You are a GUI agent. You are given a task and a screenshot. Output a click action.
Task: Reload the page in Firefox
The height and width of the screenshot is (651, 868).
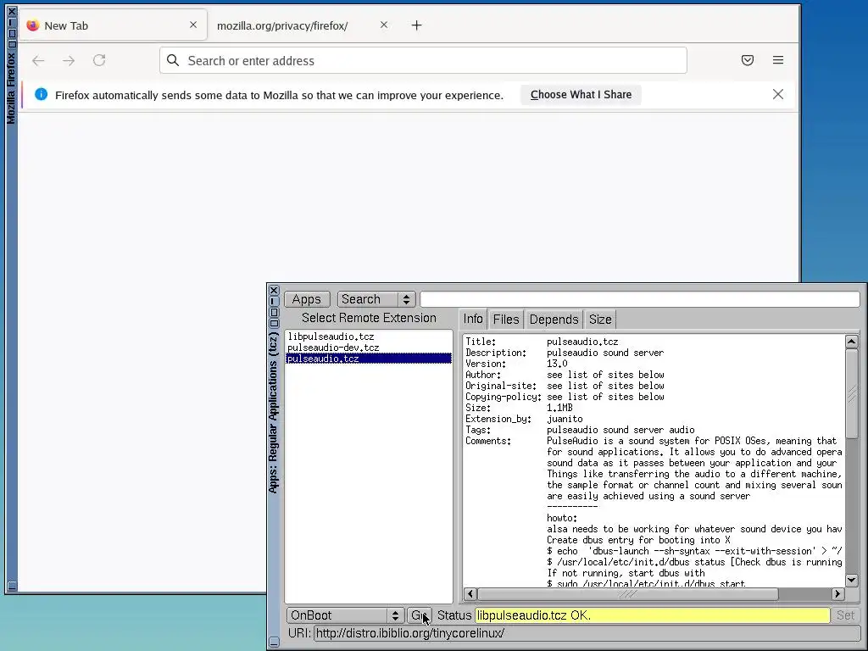99,60
